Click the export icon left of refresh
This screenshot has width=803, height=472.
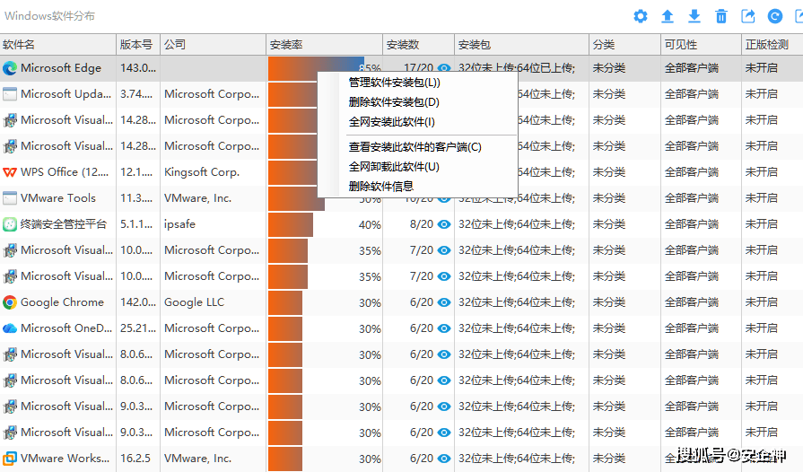[x=748, y=16]
